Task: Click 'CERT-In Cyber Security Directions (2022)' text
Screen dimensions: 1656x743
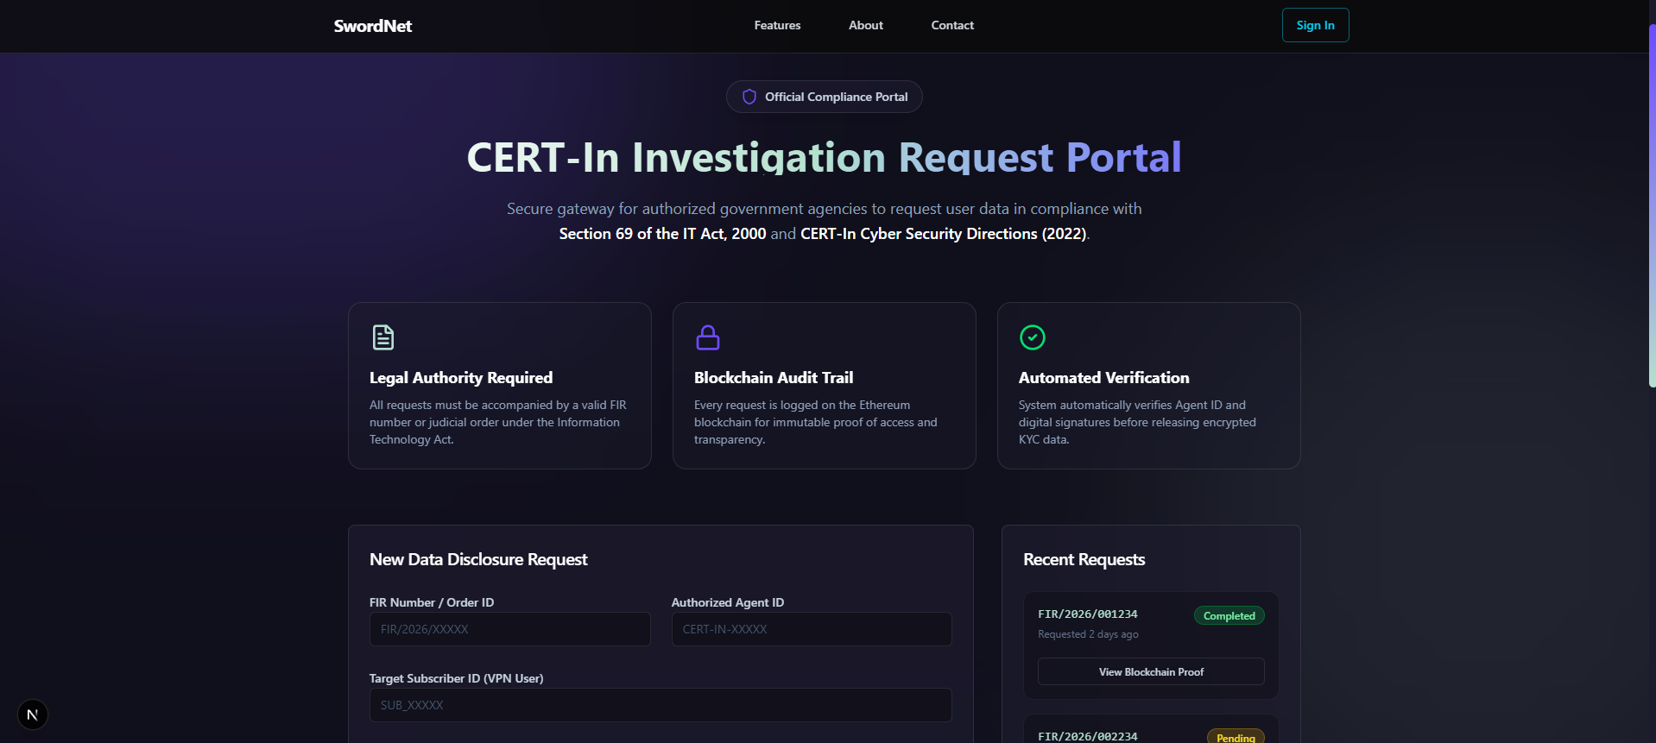Action: tap(943, 234)
